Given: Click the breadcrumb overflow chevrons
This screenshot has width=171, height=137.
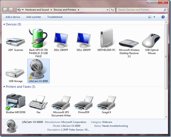Looking at the screenshot, I should pos(23,10).
